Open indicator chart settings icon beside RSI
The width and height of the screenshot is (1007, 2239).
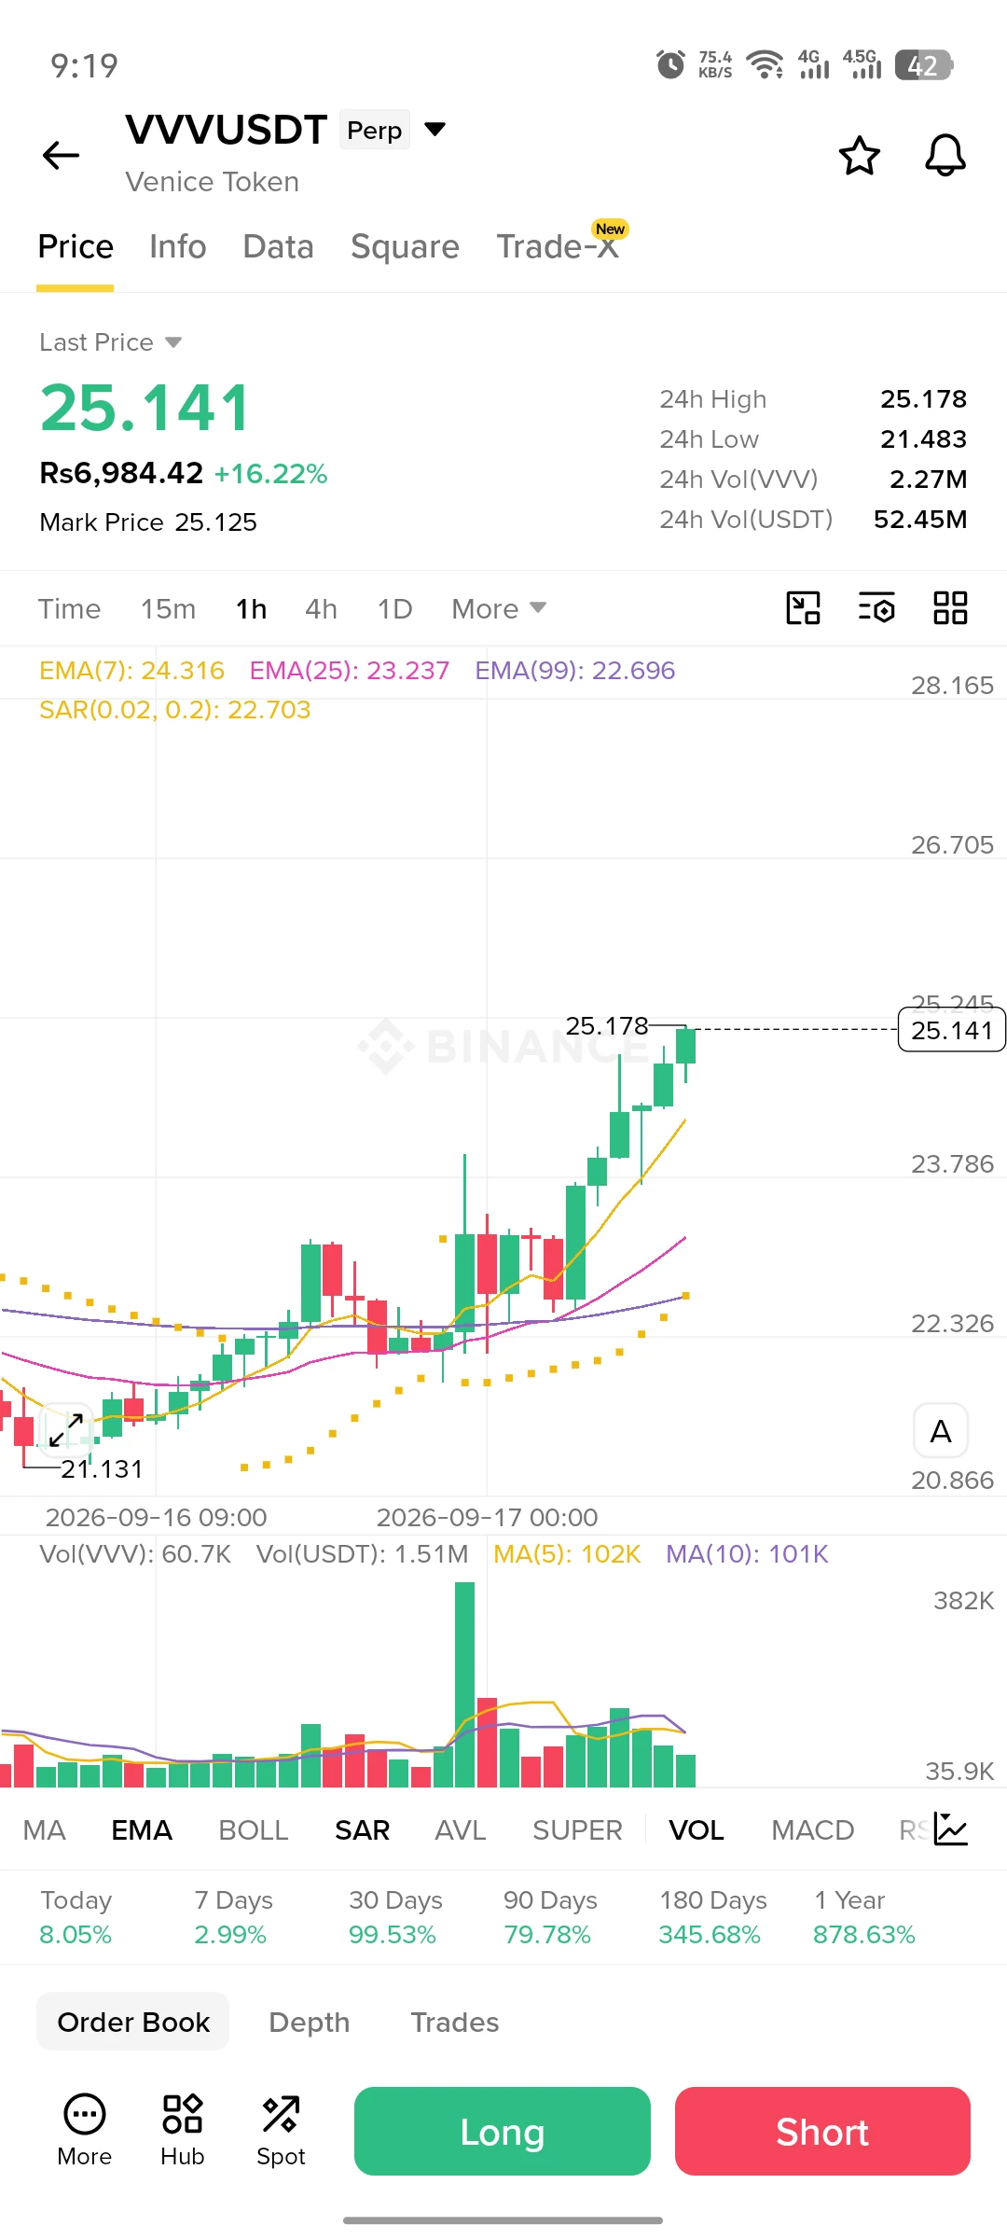point(950,1829)
